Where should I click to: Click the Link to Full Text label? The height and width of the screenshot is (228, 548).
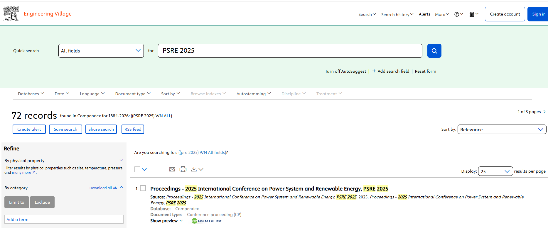pos(210,221)
